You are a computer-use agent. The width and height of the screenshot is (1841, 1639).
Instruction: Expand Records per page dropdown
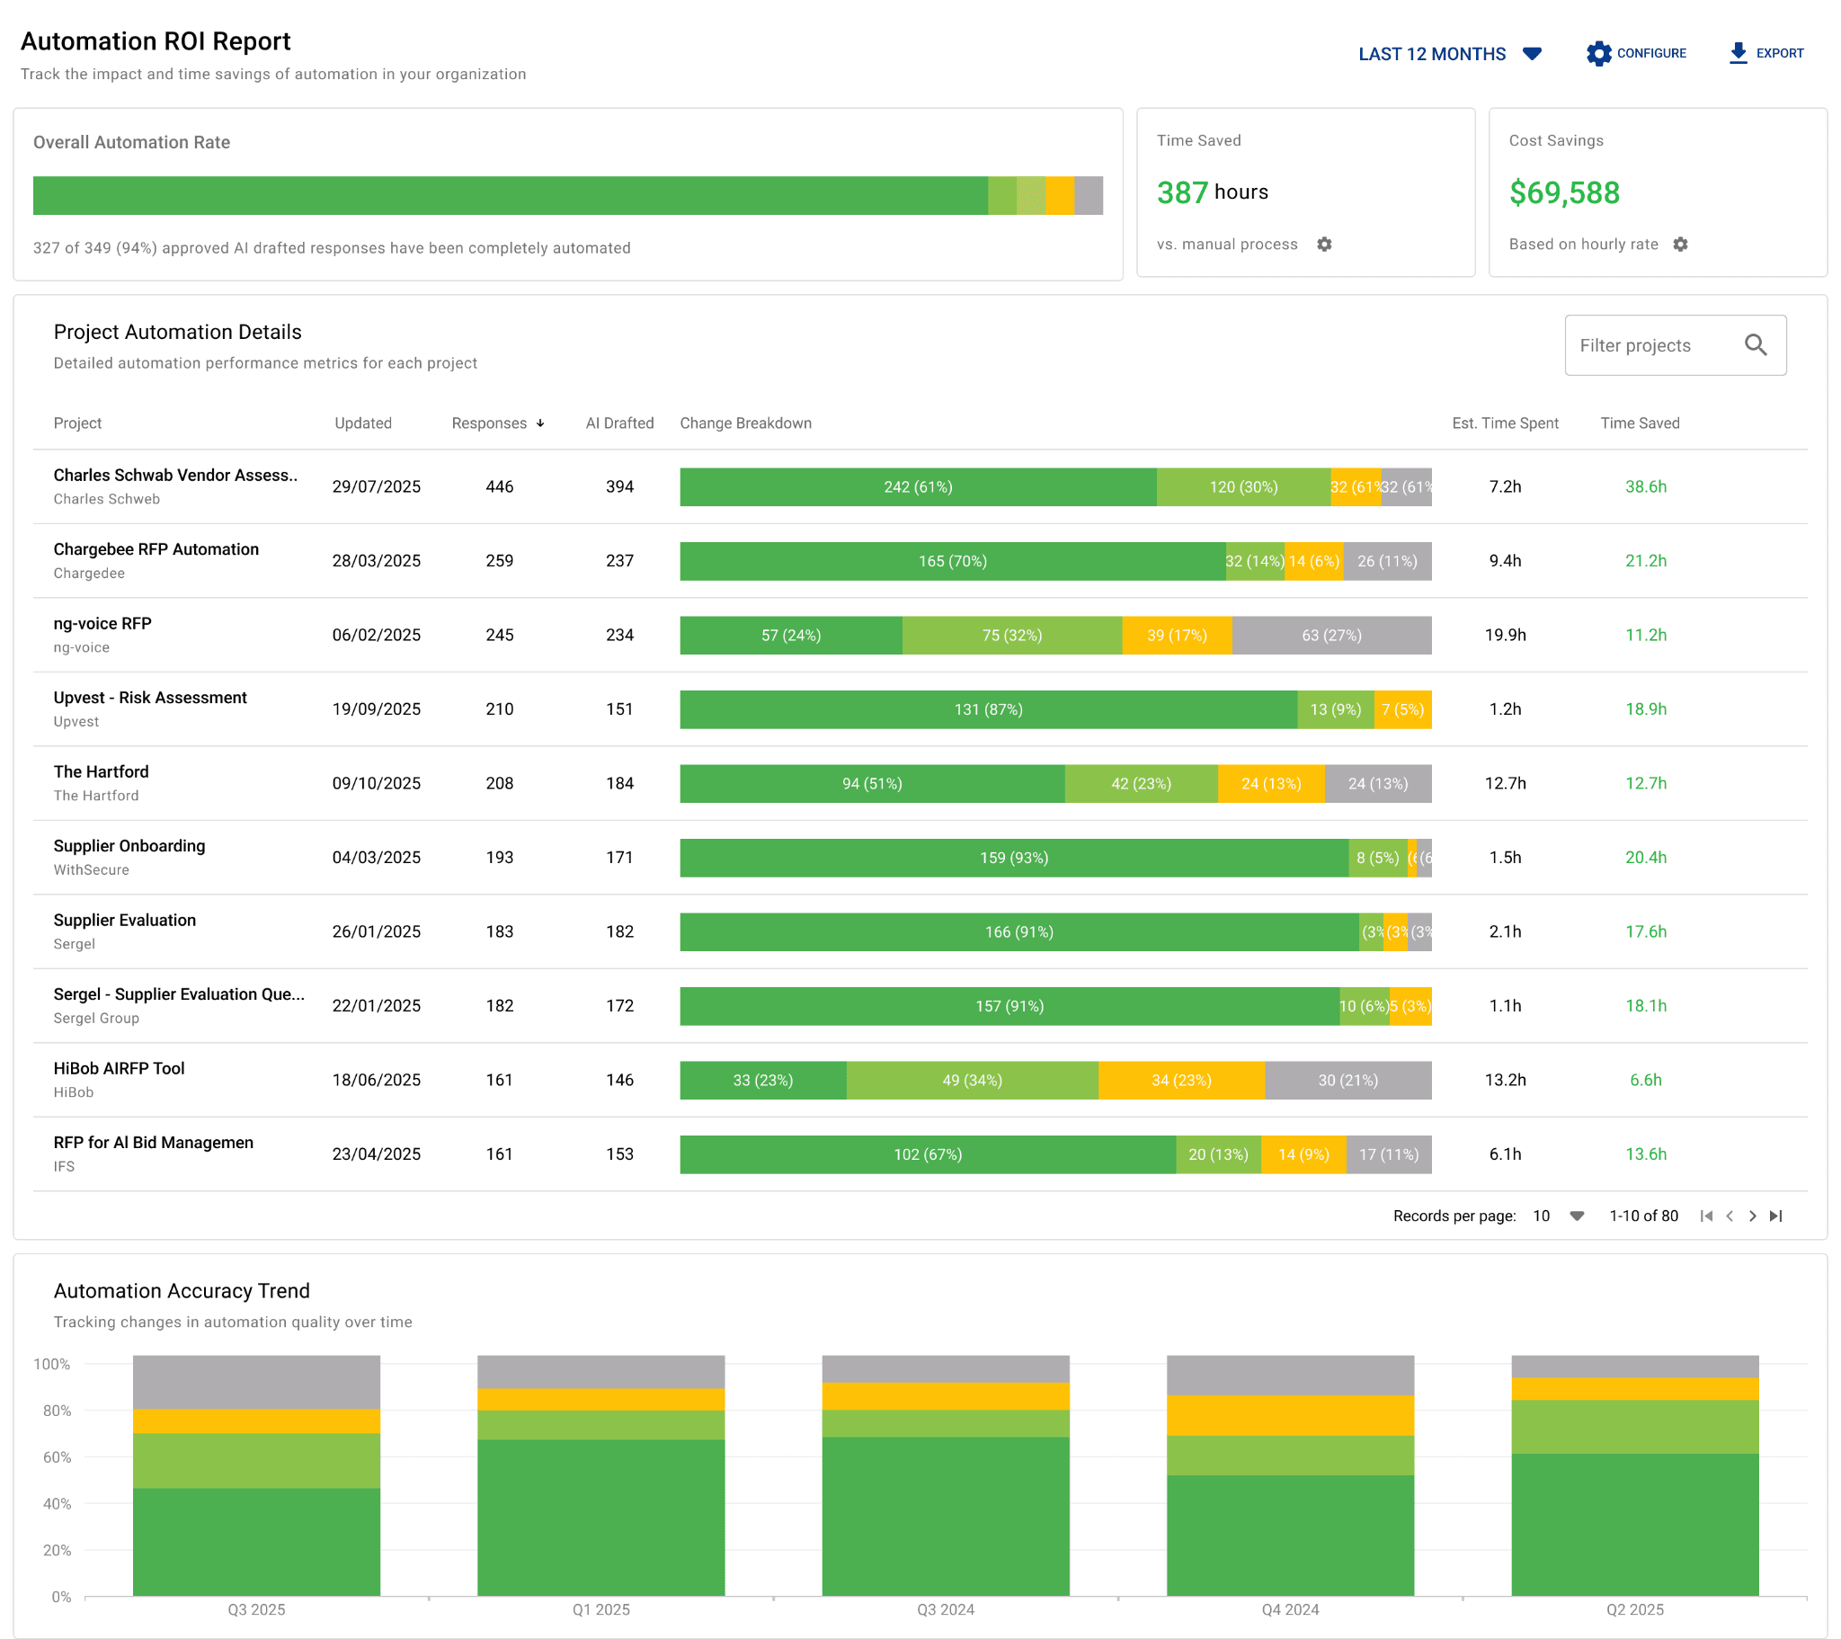(1575, 1216)
